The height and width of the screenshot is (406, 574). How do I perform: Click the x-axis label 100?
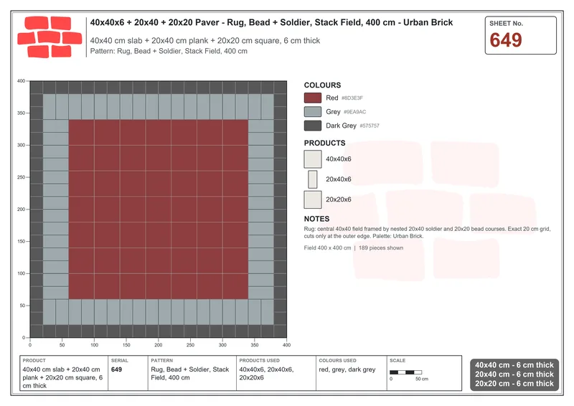(94, 345)
